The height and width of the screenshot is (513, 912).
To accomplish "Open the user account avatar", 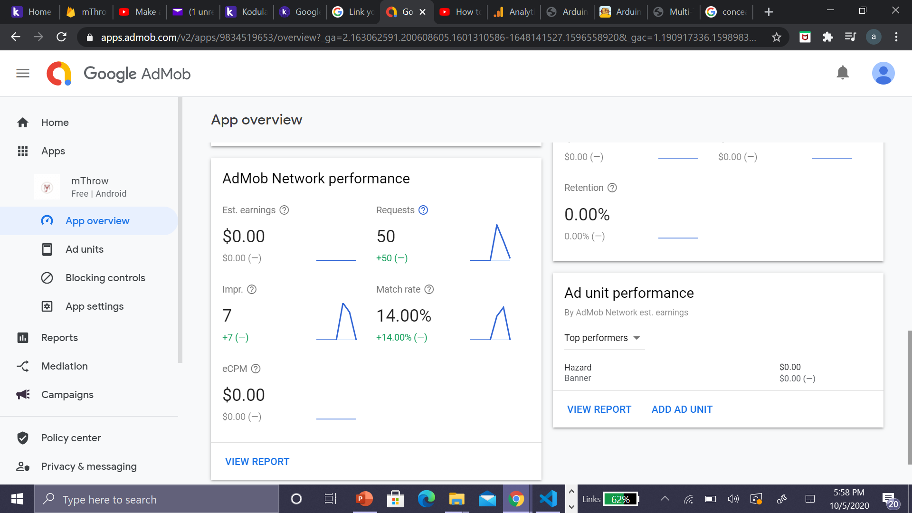I will (883, 74).
